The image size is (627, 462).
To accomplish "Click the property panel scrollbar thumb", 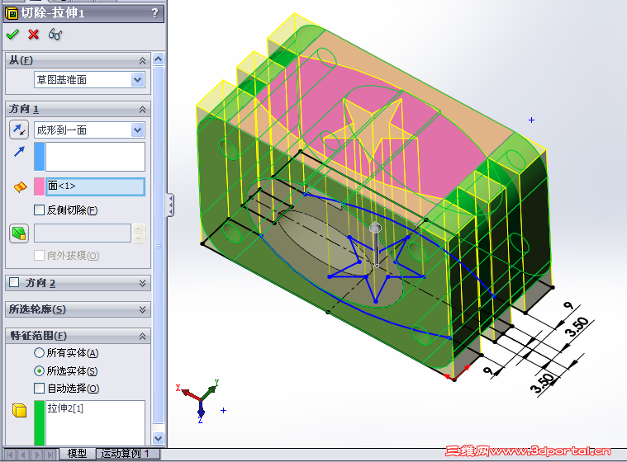I will pyautogui.click(x=159, y=245).
